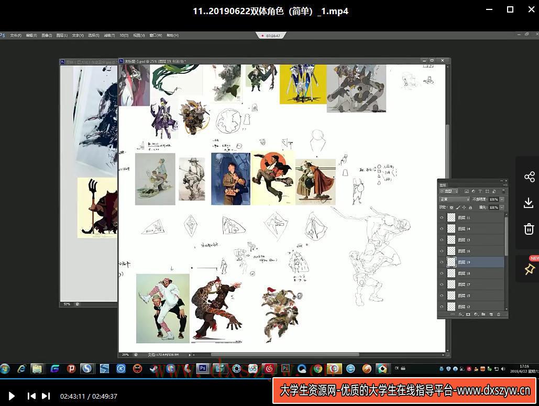
Task: Click the canvas horizontal scrollbar
Action: [x=284, y=355]
